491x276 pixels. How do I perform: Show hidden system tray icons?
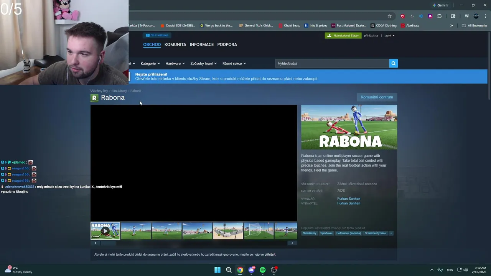[432, 270]
